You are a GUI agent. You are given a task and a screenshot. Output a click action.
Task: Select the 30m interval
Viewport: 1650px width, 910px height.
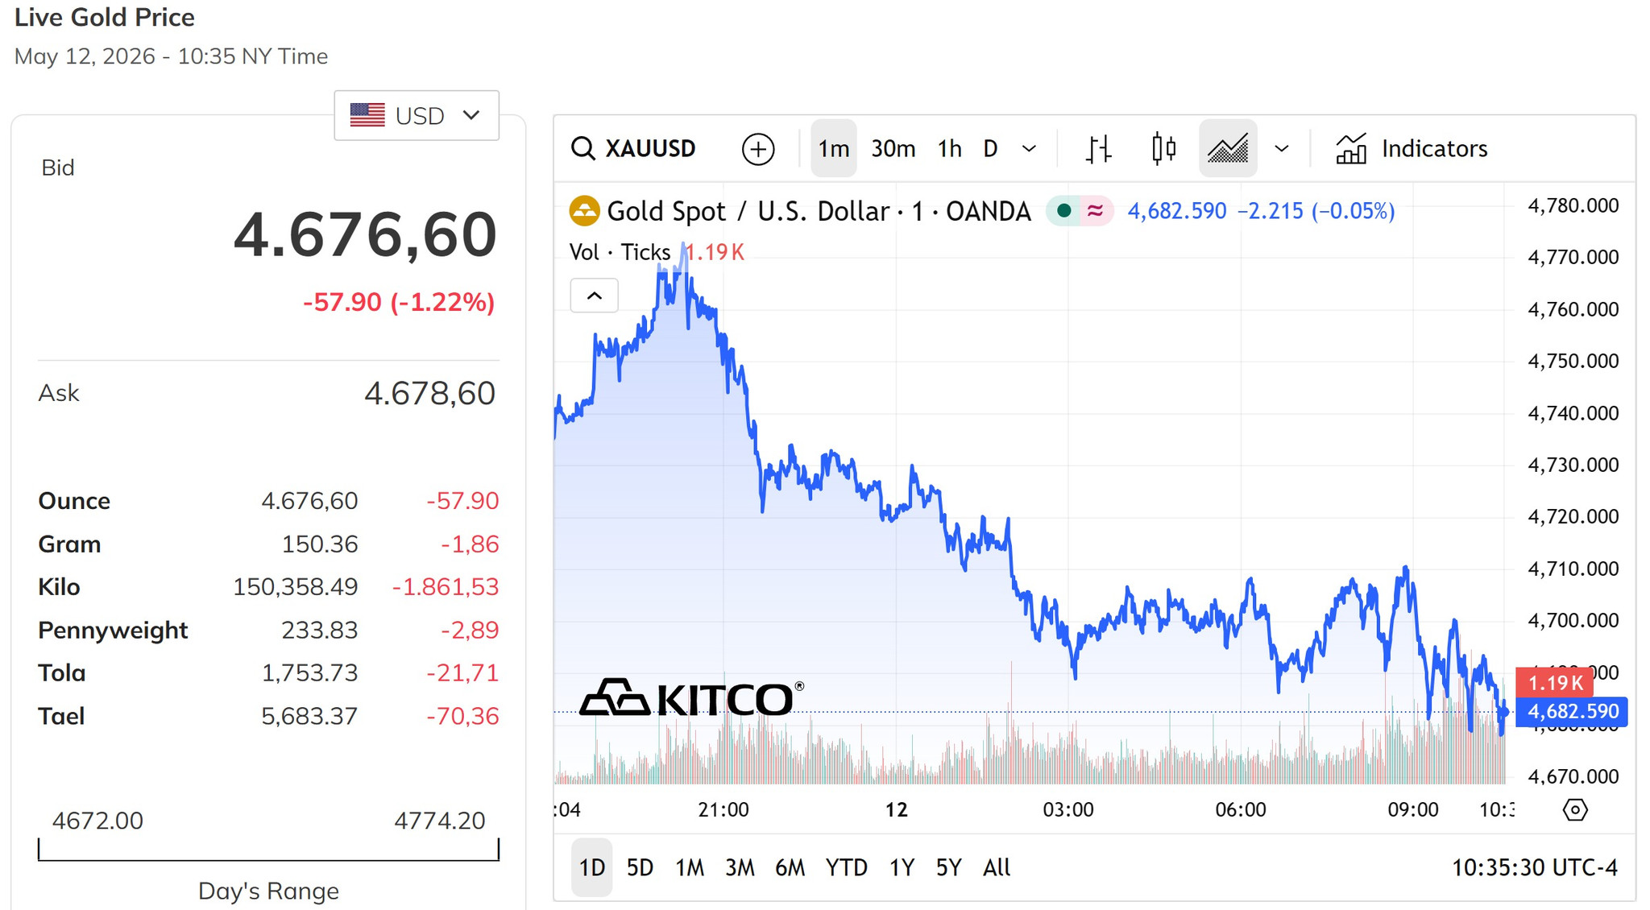click(893, 149)
